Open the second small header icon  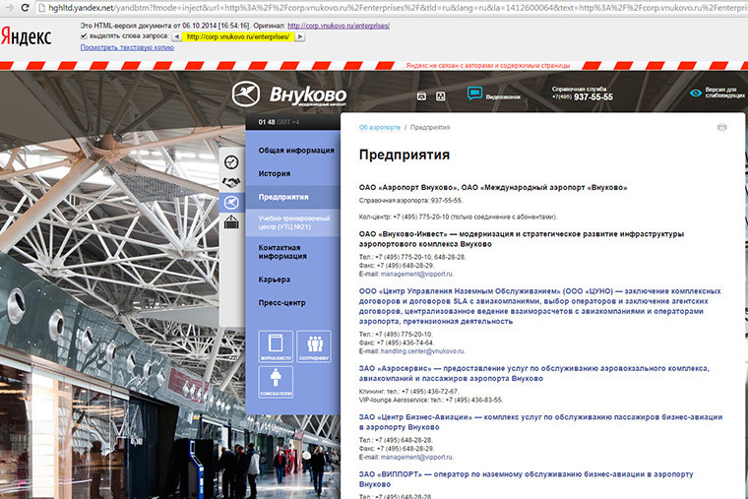(x=440, y=96)
